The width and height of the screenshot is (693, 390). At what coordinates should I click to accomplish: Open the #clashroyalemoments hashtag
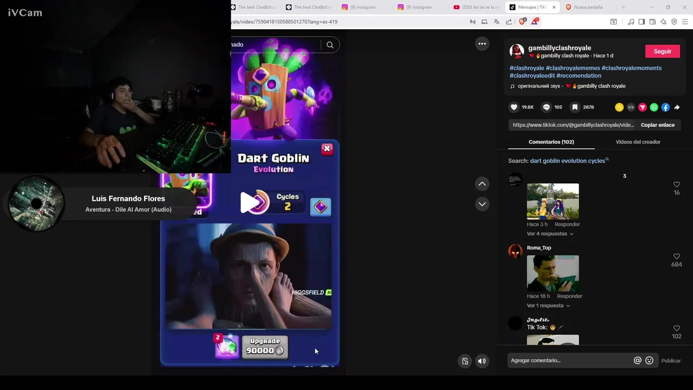click(x=631, y=68)
